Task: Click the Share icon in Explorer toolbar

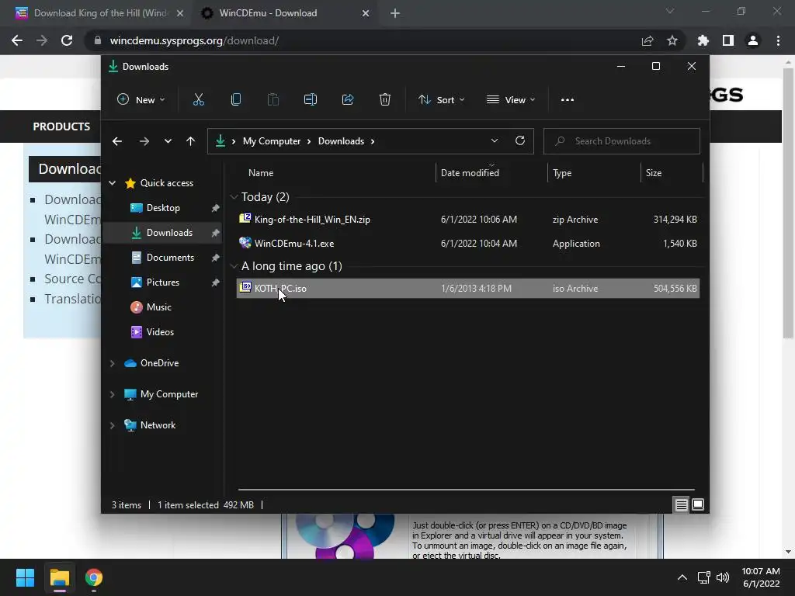Action: pos(348,100)
